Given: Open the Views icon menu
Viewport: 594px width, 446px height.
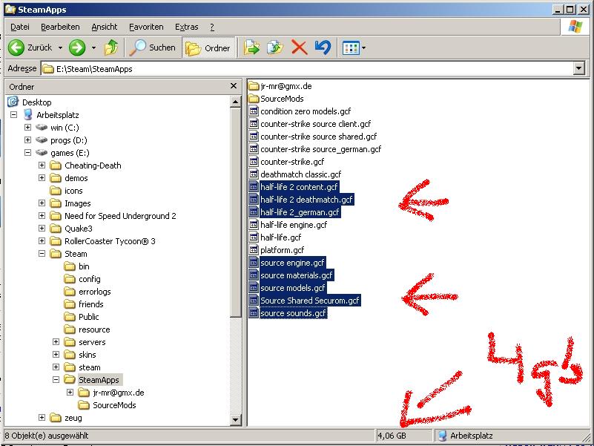Looking at the screenshot, I should [x=351, y=47].
